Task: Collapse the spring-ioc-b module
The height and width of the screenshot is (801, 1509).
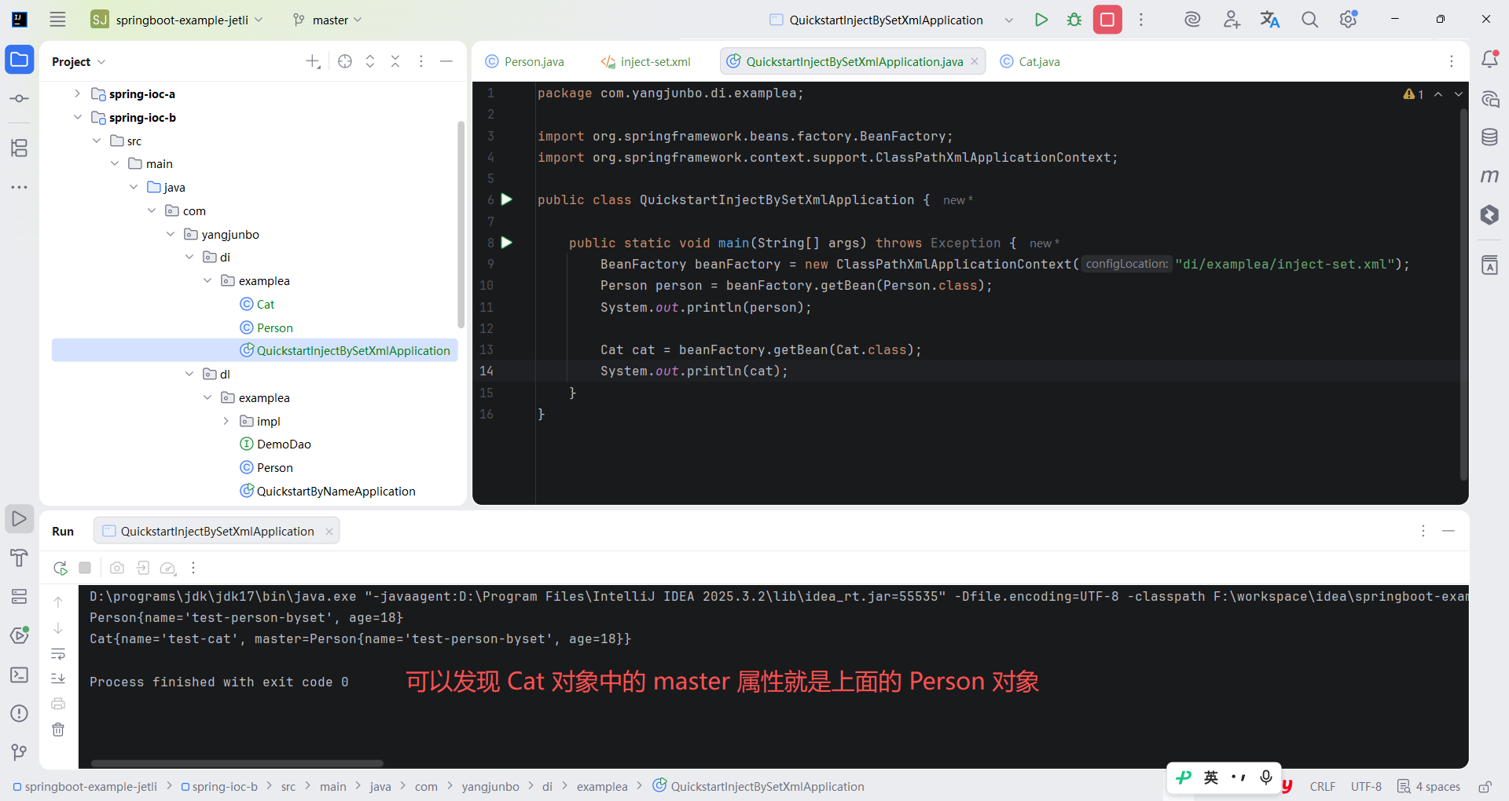Action: click(x=77, y=117)
